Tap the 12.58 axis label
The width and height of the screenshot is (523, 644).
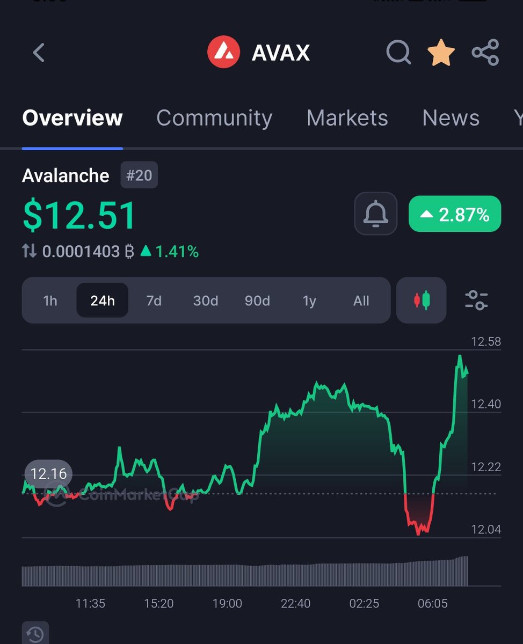pyautogui.click(x=485, y=341)
